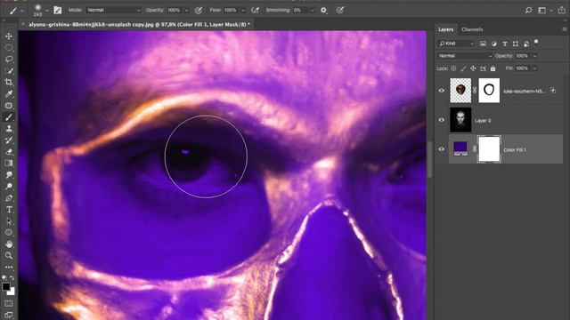The width and height of the screenshot is (570, 320).
Task: Select the Clone Stamp tool
Action: [9, 129]
